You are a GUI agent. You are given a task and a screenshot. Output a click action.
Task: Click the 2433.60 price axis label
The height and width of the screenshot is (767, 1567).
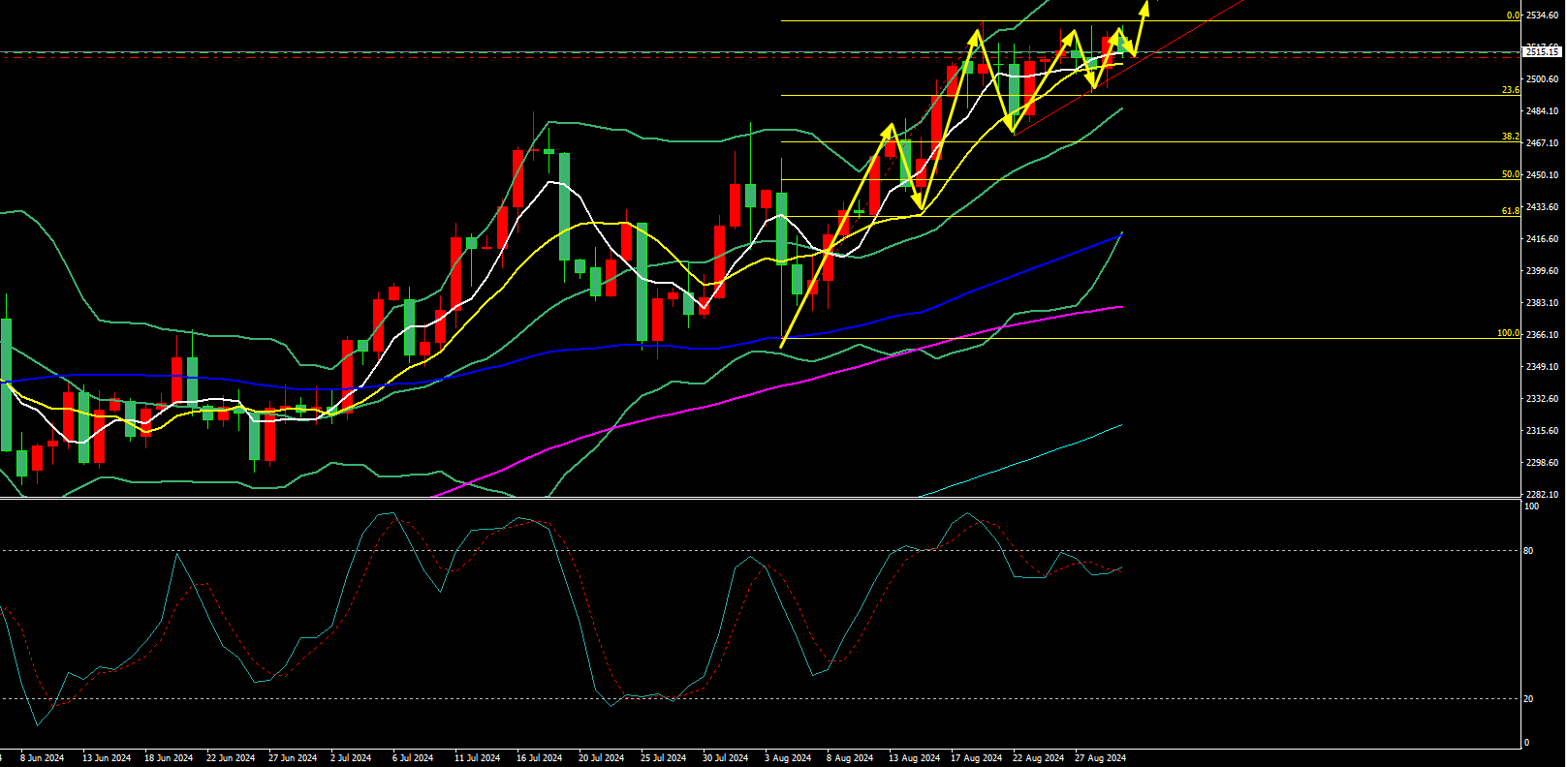coord(1542,207)
